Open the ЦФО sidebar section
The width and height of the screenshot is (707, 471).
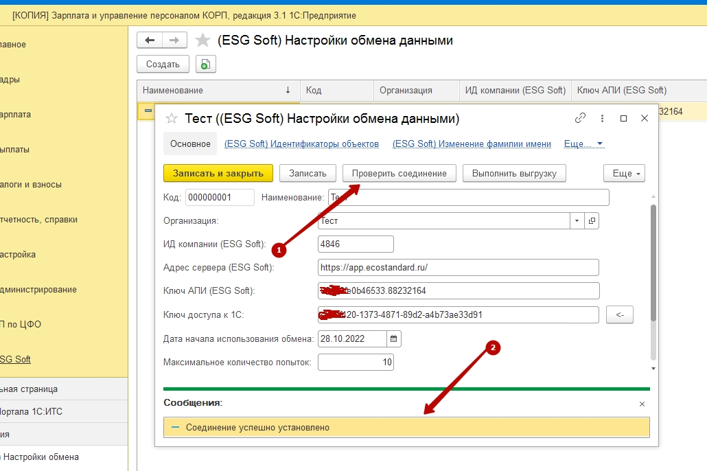click(x=21, y=324)
